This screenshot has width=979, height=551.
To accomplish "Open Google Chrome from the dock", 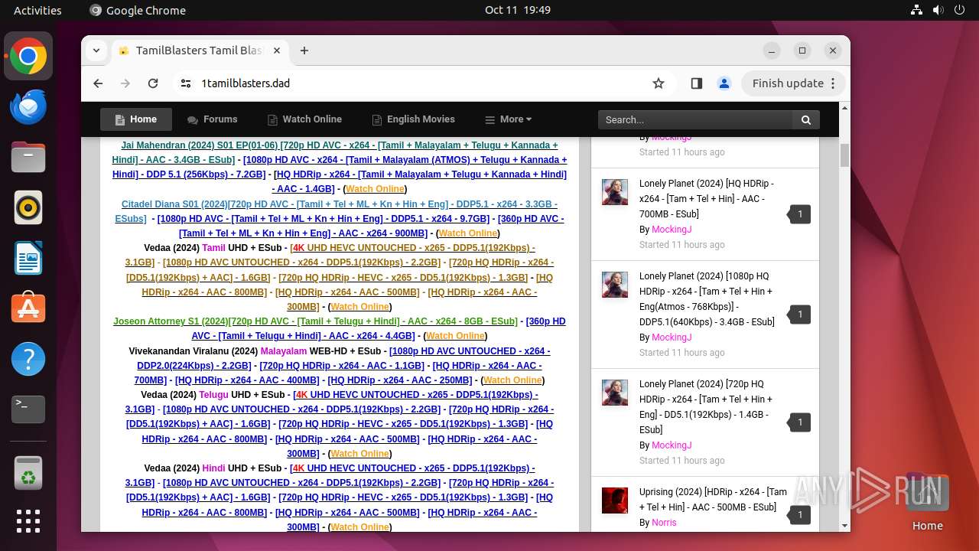I will click(x=28, y=57).
